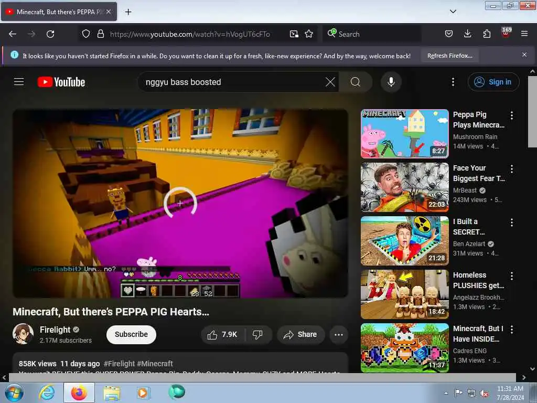Open menu for Peppa Pig Plays Minecraft video
Image resolution: width=537 pixels, height=403 pixels.
click(x=512, y=115)
